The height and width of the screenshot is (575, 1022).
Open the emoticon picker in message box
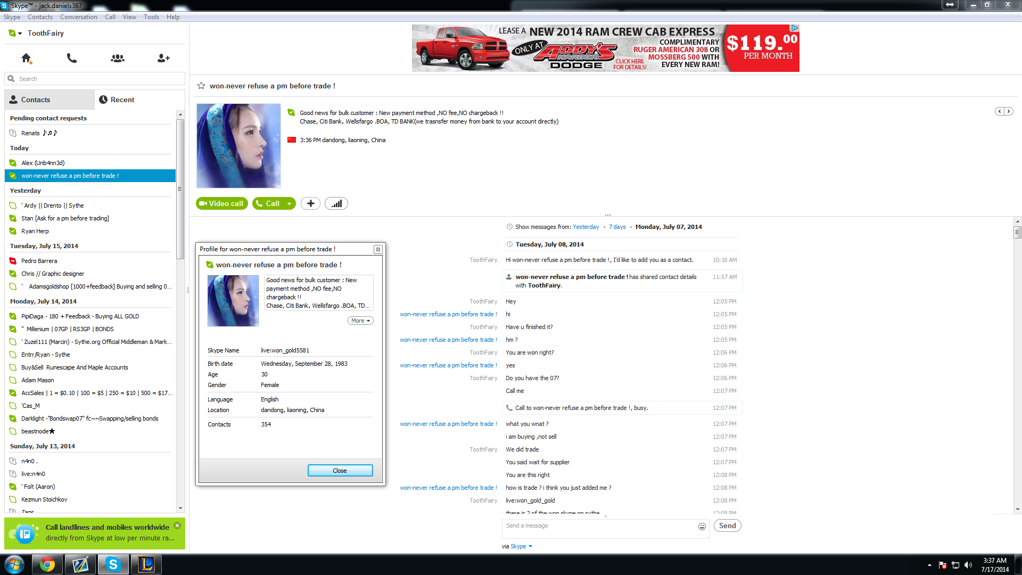[x=702, y=526]
